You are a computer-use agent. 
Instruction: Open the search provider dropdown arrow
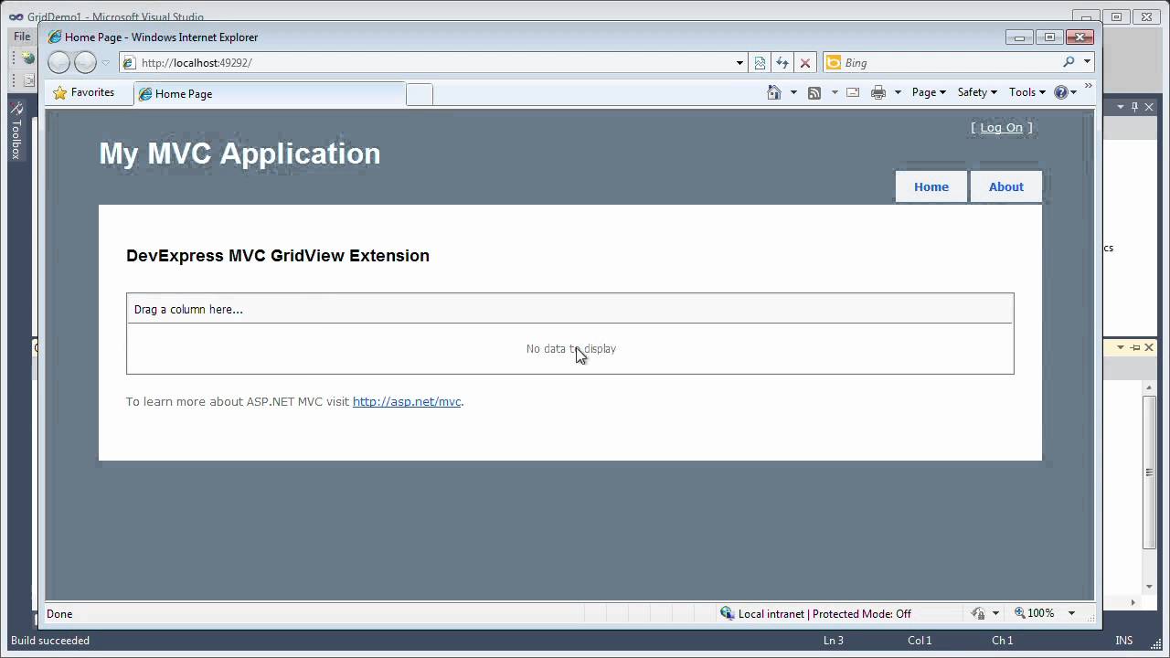click(x=1087, y=62)
